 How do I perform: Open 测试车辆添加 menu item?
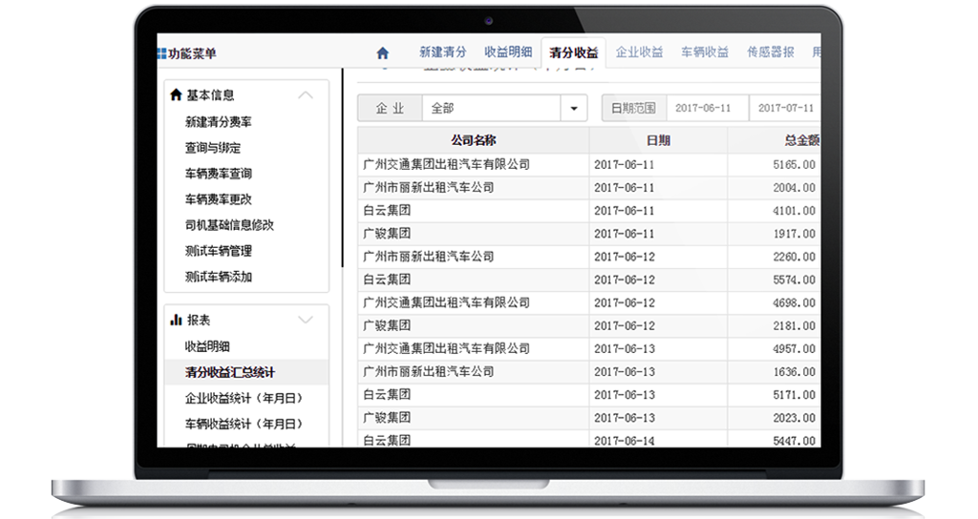tap(219, 277)
